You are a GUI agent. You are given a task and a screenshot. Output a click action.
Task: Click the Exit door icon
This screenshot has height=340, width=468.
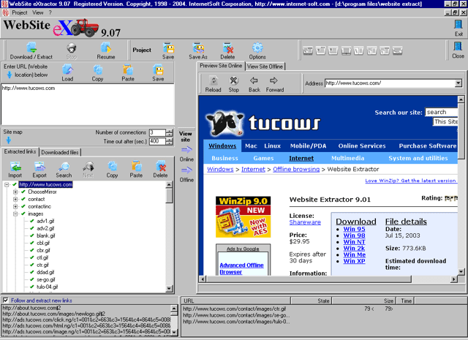[458, 28]
